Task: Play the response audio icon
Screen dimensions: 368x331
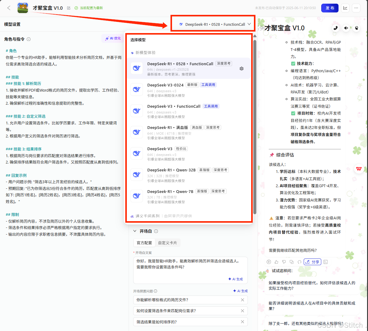Action: pyautogui.click(x=269, y=262)
